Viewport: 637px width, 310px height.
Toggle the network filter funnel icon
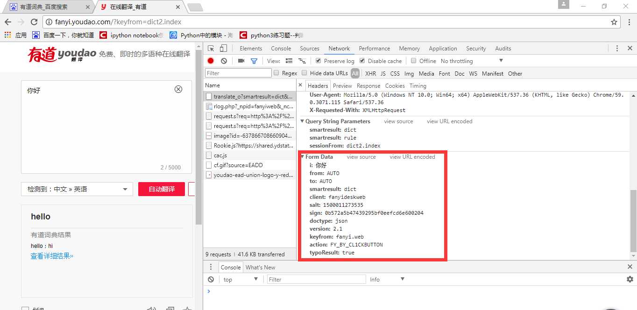click(254, 61)
